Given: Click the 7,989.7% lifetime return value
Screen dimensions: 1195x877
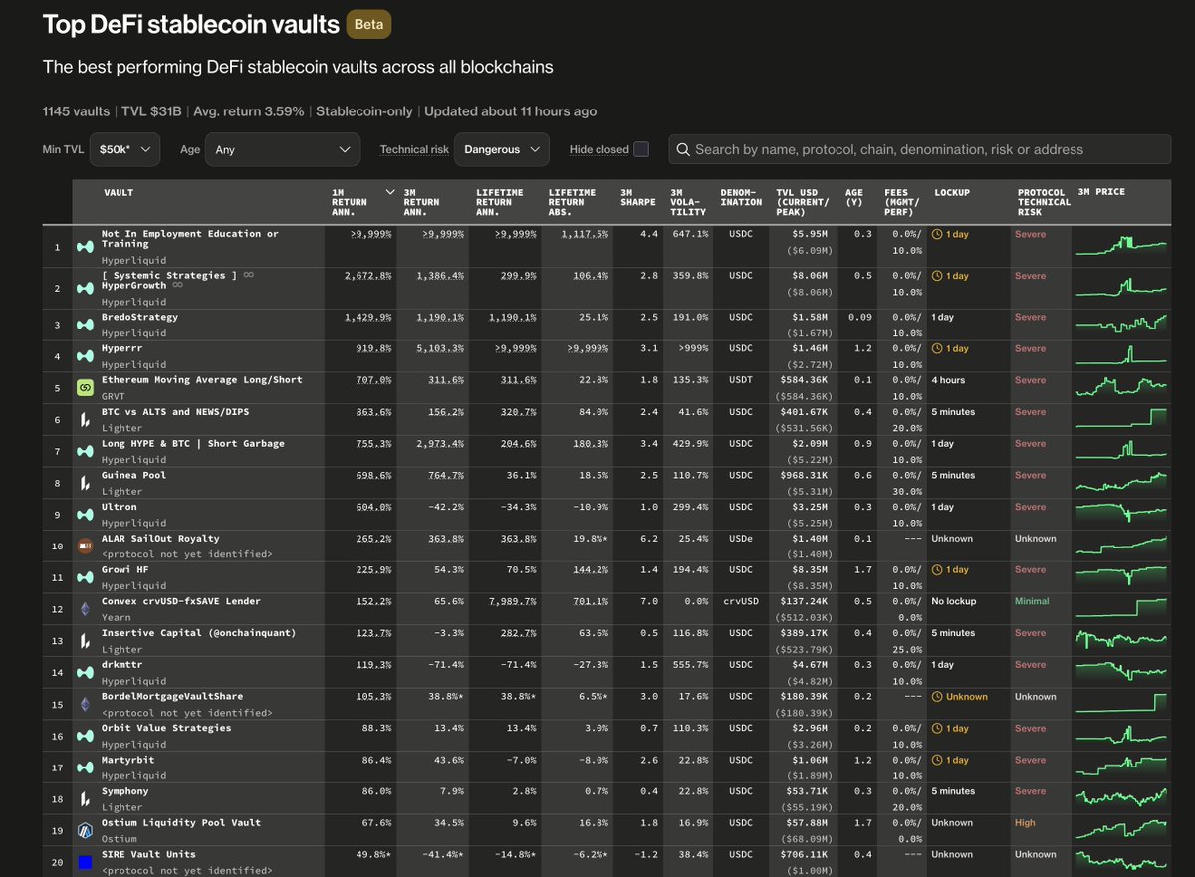Looking at the screenshot, I should click(x=515, y=601).
